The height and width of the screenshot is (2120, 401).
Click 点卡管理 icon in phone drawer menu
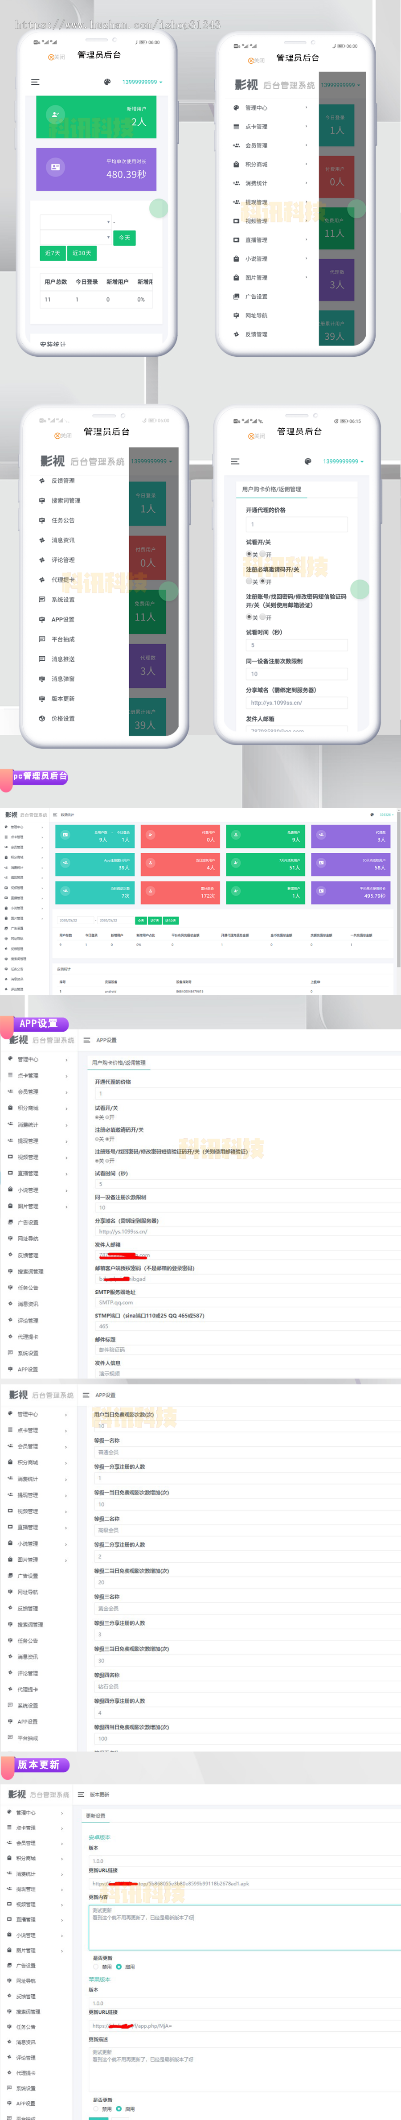237,127
